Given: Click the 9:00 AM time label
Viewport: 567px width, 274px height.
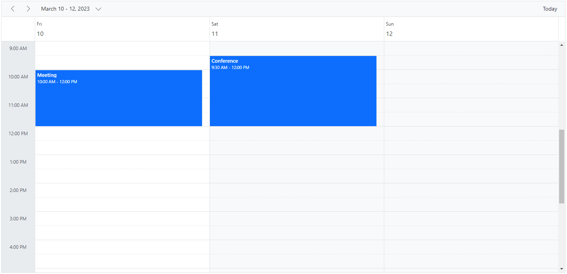Looking at the screenshot, I should click(18, 48).
